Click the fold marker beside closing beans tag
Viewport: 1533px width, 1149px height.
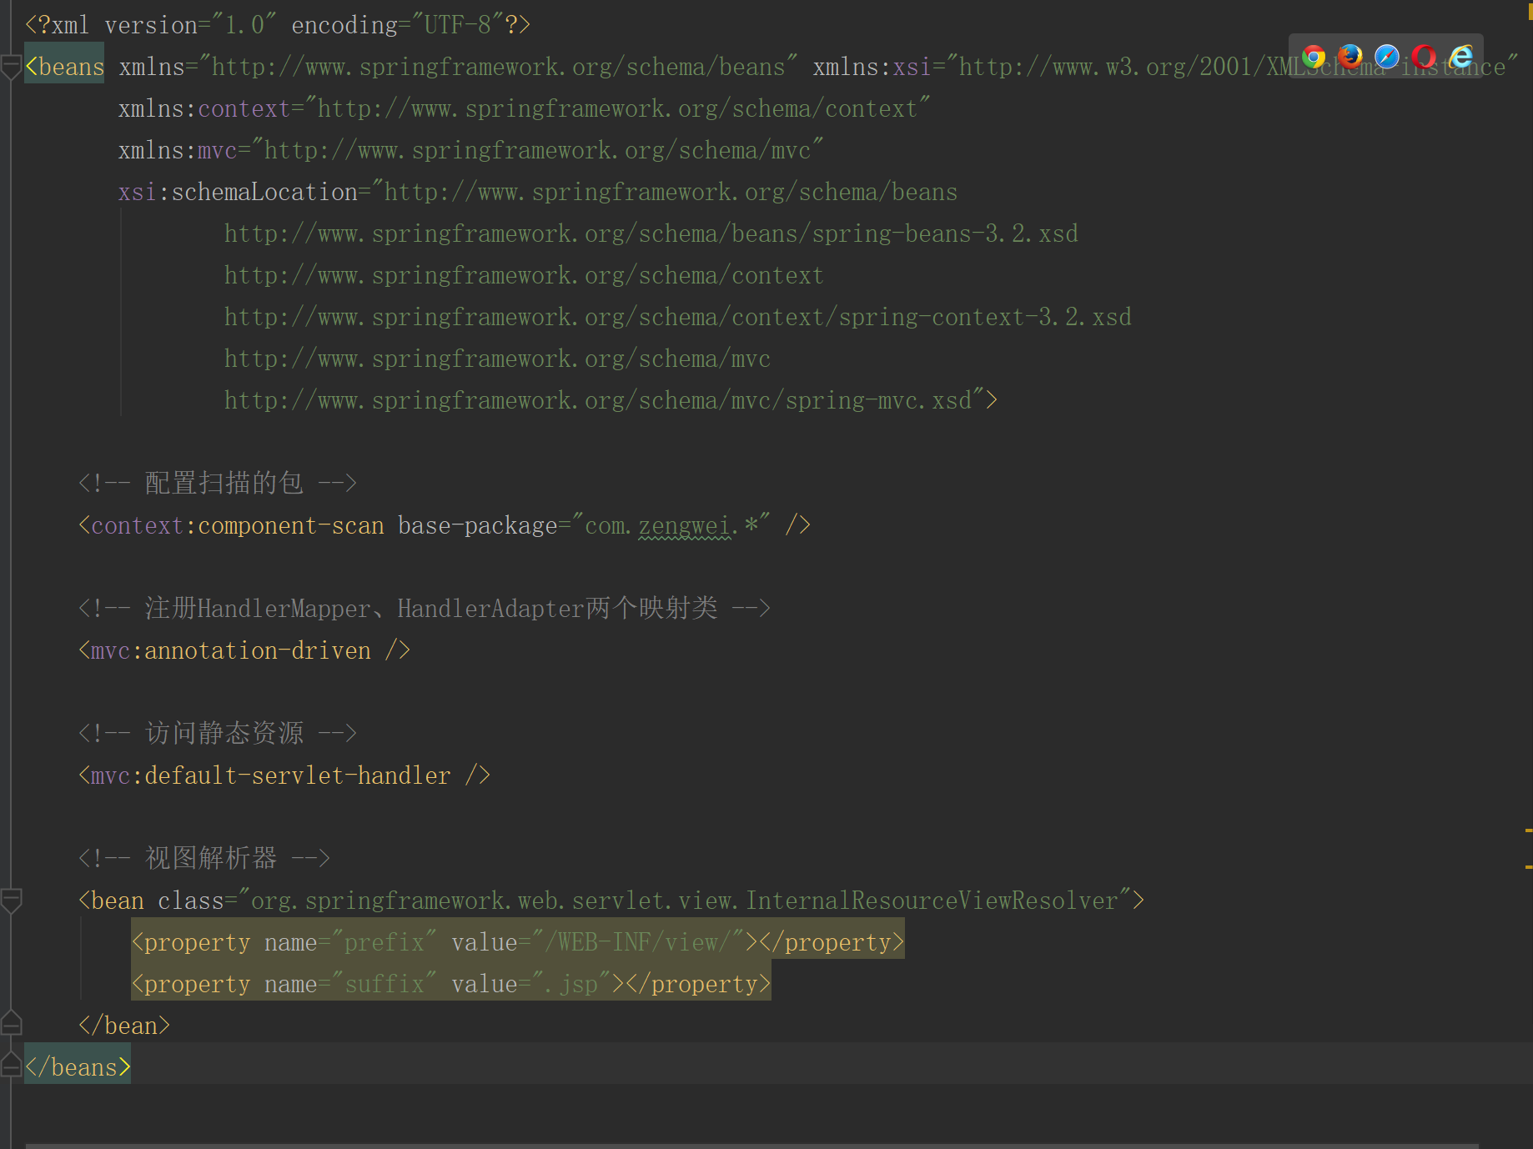coord(12,1066)
